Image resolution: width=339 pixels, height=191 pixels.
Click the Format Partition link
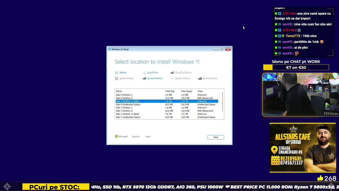click(155, 78)
